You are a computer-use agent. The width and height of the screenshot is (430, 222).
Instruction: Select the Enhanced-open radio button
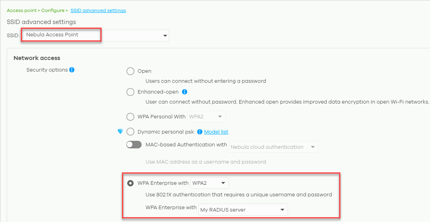(x=130, y=92)
